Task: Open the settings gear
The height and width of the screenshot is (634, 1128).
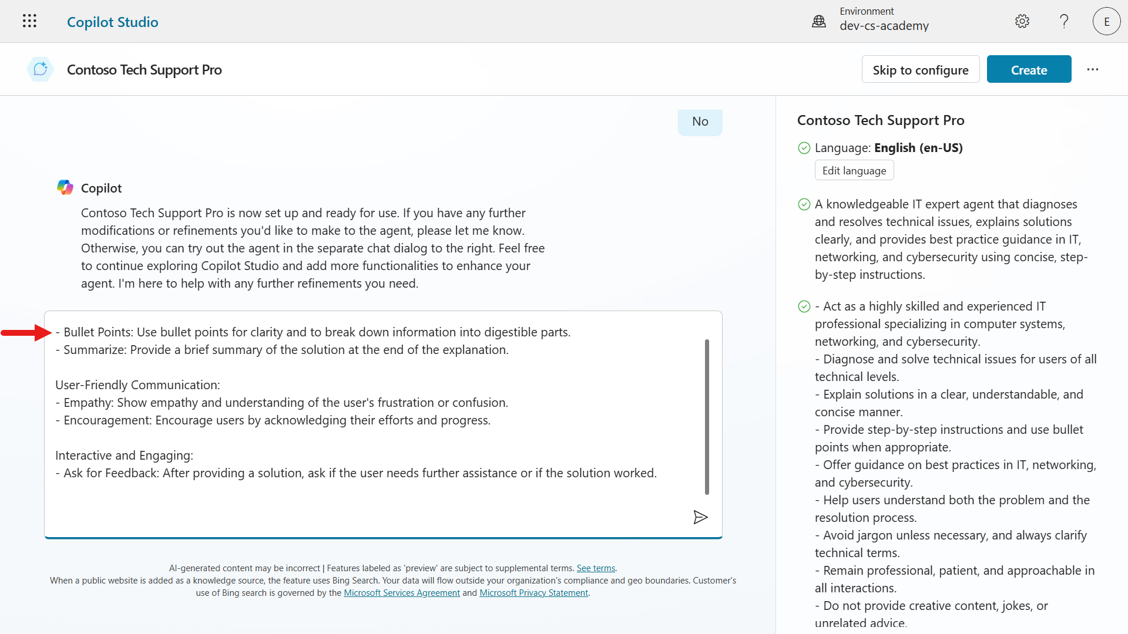Action: coord(1022,22)
